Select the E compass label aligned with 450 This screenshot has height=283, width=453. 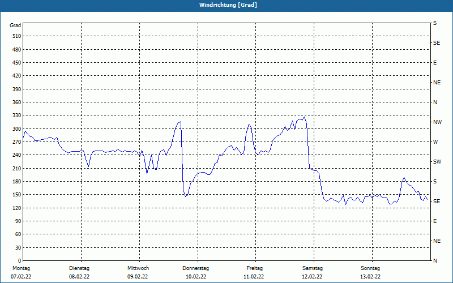[435, 63]
